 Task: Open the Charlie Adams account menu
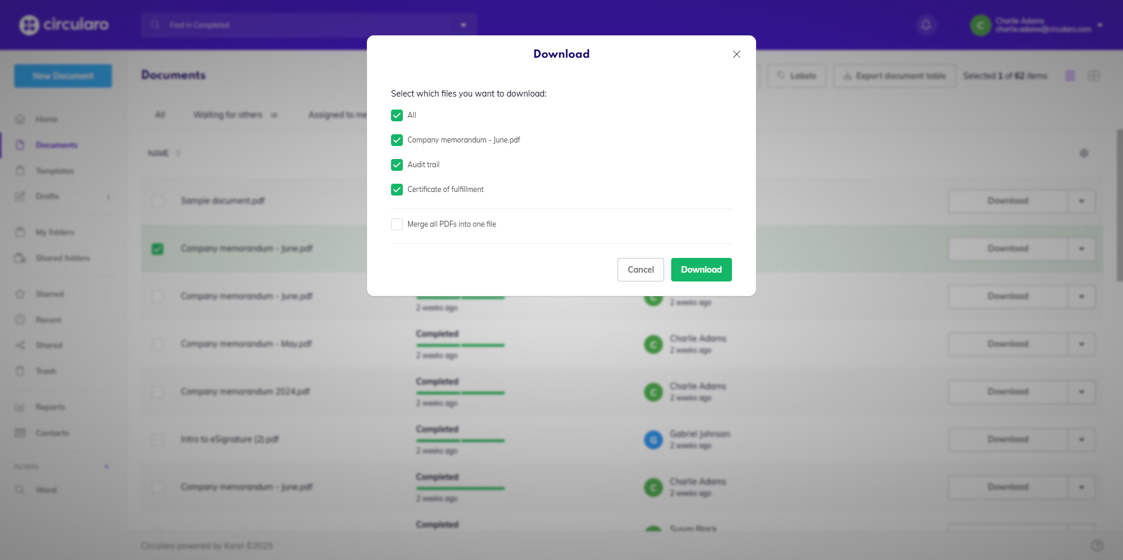1036,25
